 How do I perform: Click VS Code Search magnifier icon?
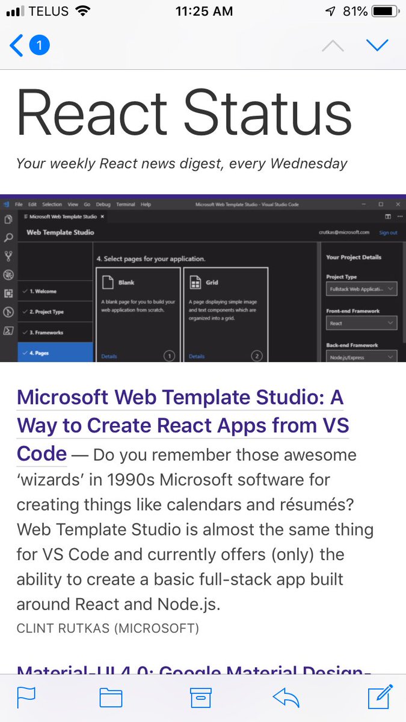8,238
